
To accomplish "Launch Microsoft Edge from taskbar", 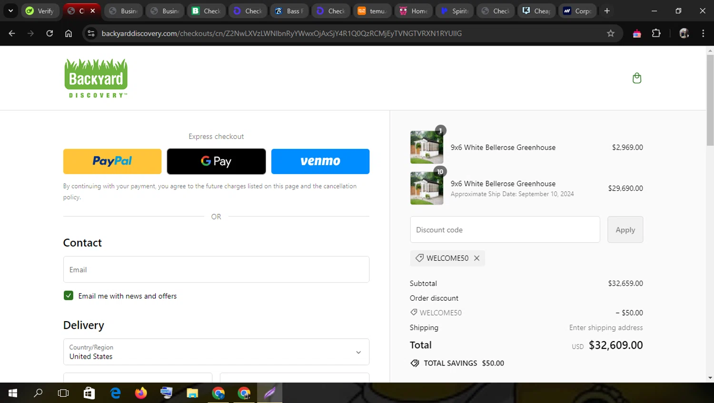I will [x=115, y=393].
